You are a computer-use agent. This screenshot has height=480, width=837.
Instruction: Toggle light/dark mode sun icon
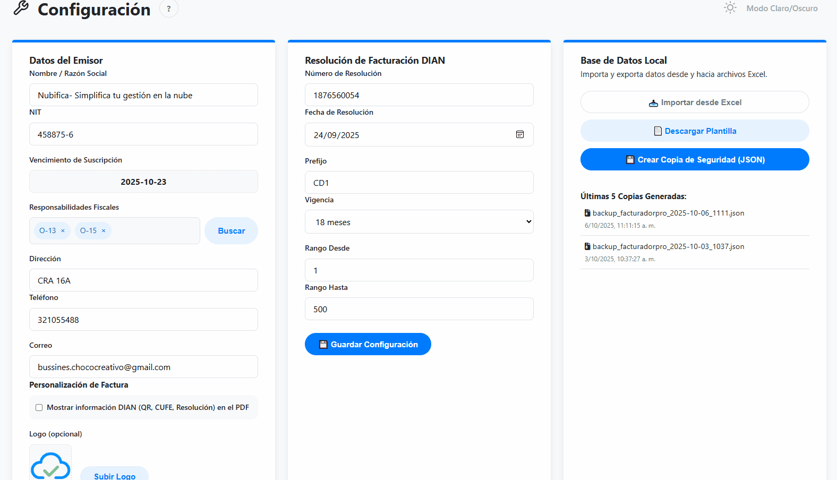(x=730, y=8)
